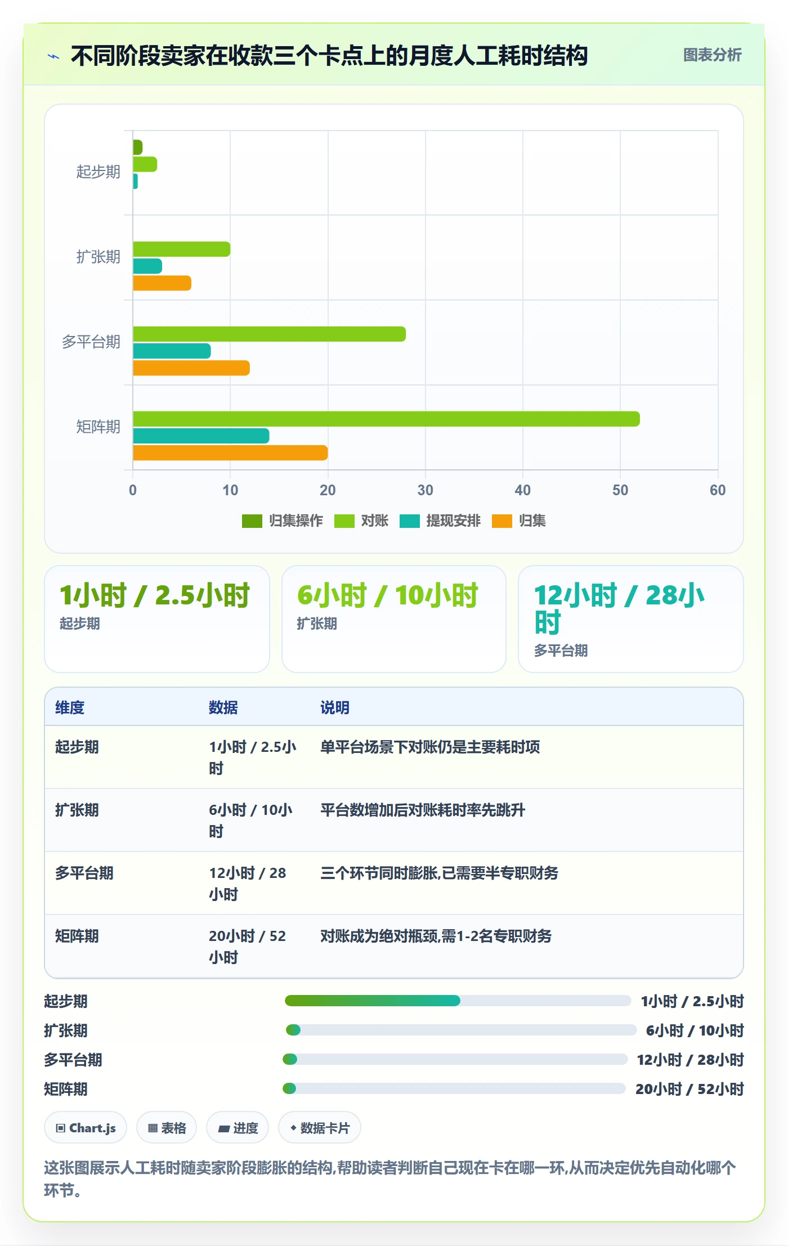
Task: Click the 图表分析 label in the header
Action: pos(712,55)
